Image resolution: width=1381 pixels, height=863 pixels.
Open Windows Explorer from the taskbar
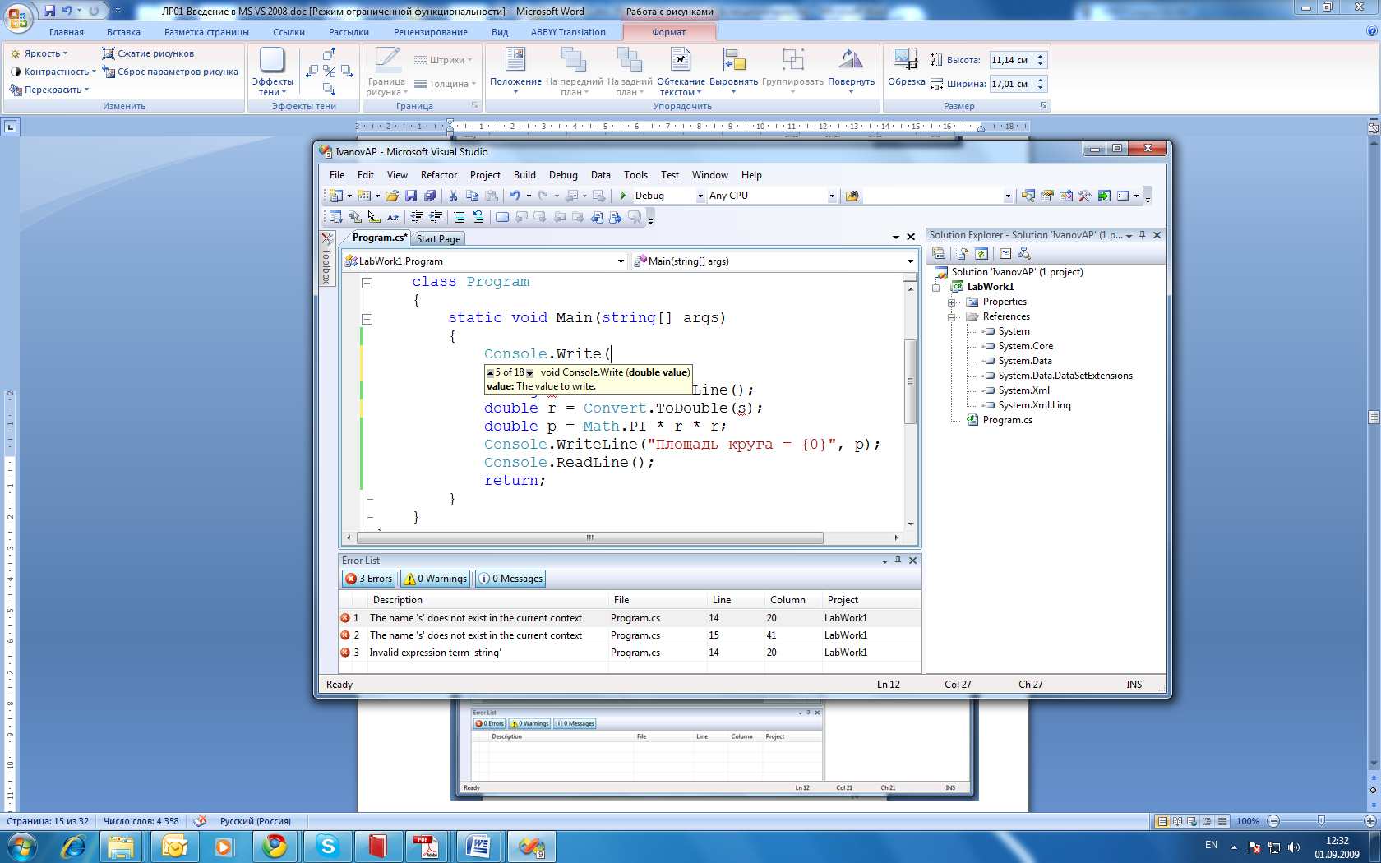pos(121,846)
